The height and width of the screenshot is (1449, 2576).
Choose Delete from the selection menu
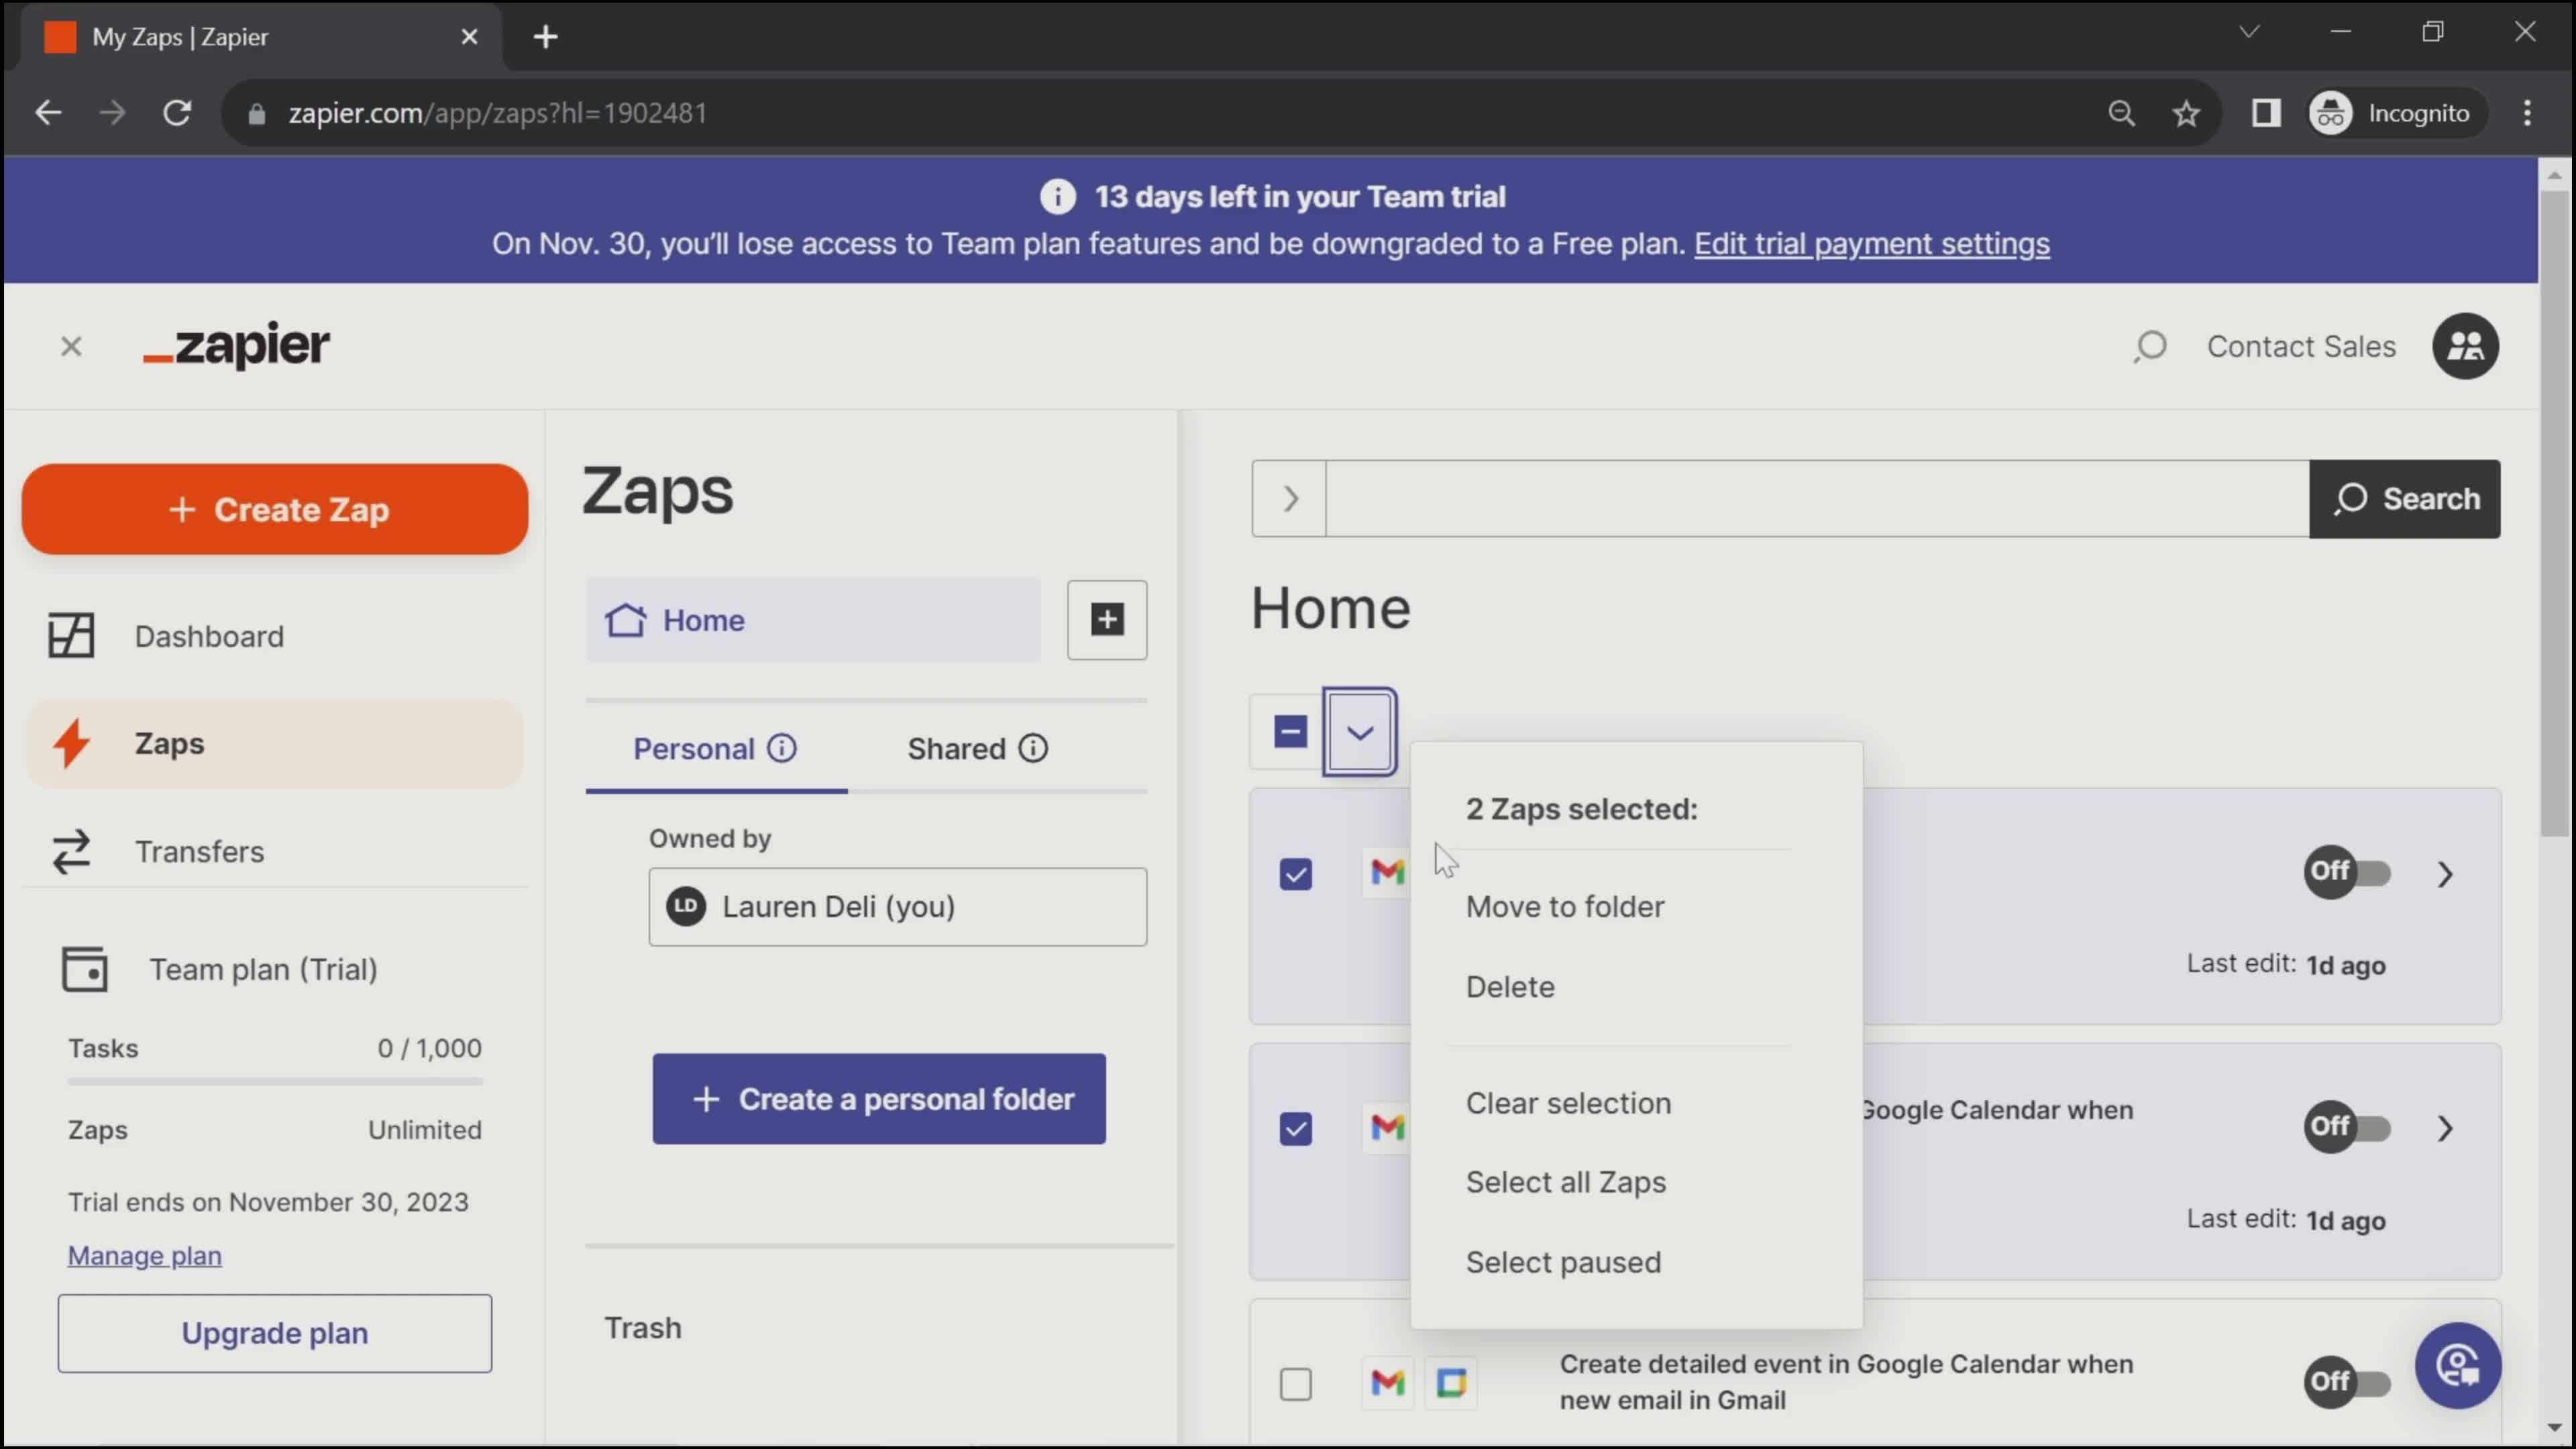[1510, 987]
